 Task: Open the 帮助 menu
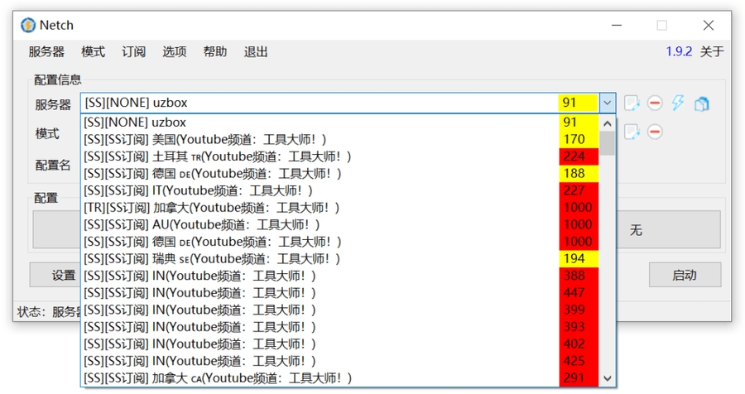[x=214, y=51]
